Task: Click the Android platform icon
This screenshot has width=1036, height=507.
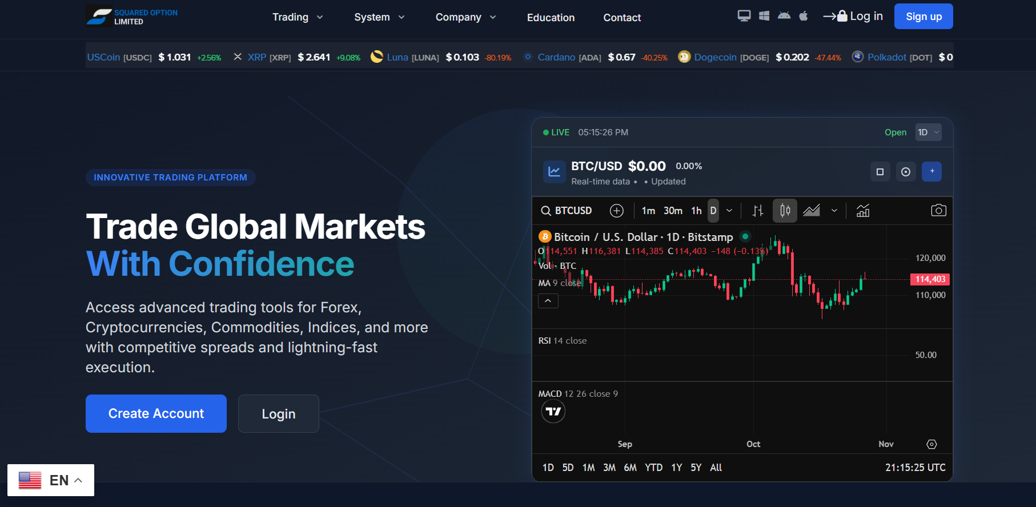Action: [x=784, y=16]
